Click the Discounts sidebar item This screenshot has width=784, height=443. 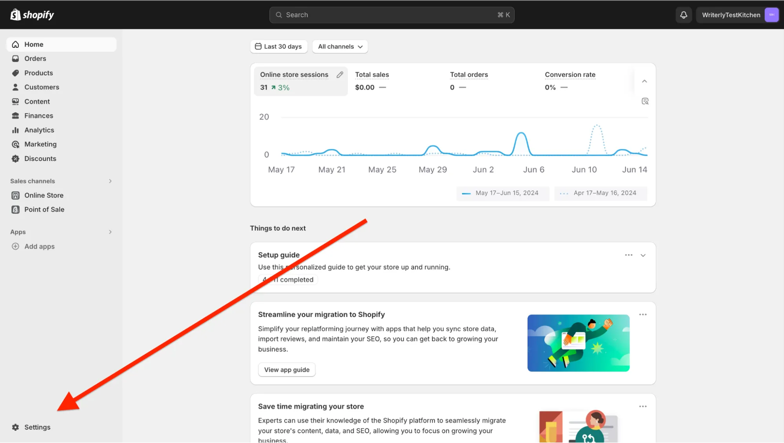tap(61, 159)
